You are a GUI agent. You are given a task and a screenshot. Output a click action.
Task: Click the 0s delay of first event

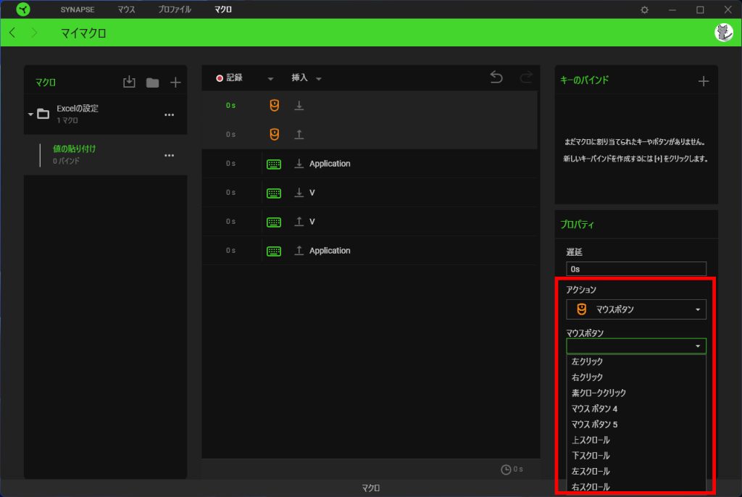coord(230,105)
